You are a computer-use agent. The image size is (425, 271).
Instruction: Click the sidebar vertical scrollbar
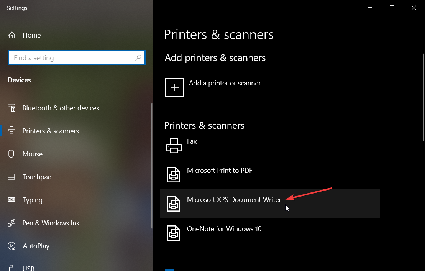coord(152,166)
